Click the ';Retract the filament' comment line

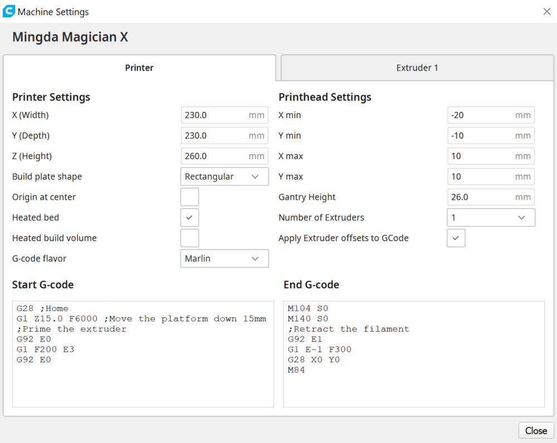click(x=349, y=329)
